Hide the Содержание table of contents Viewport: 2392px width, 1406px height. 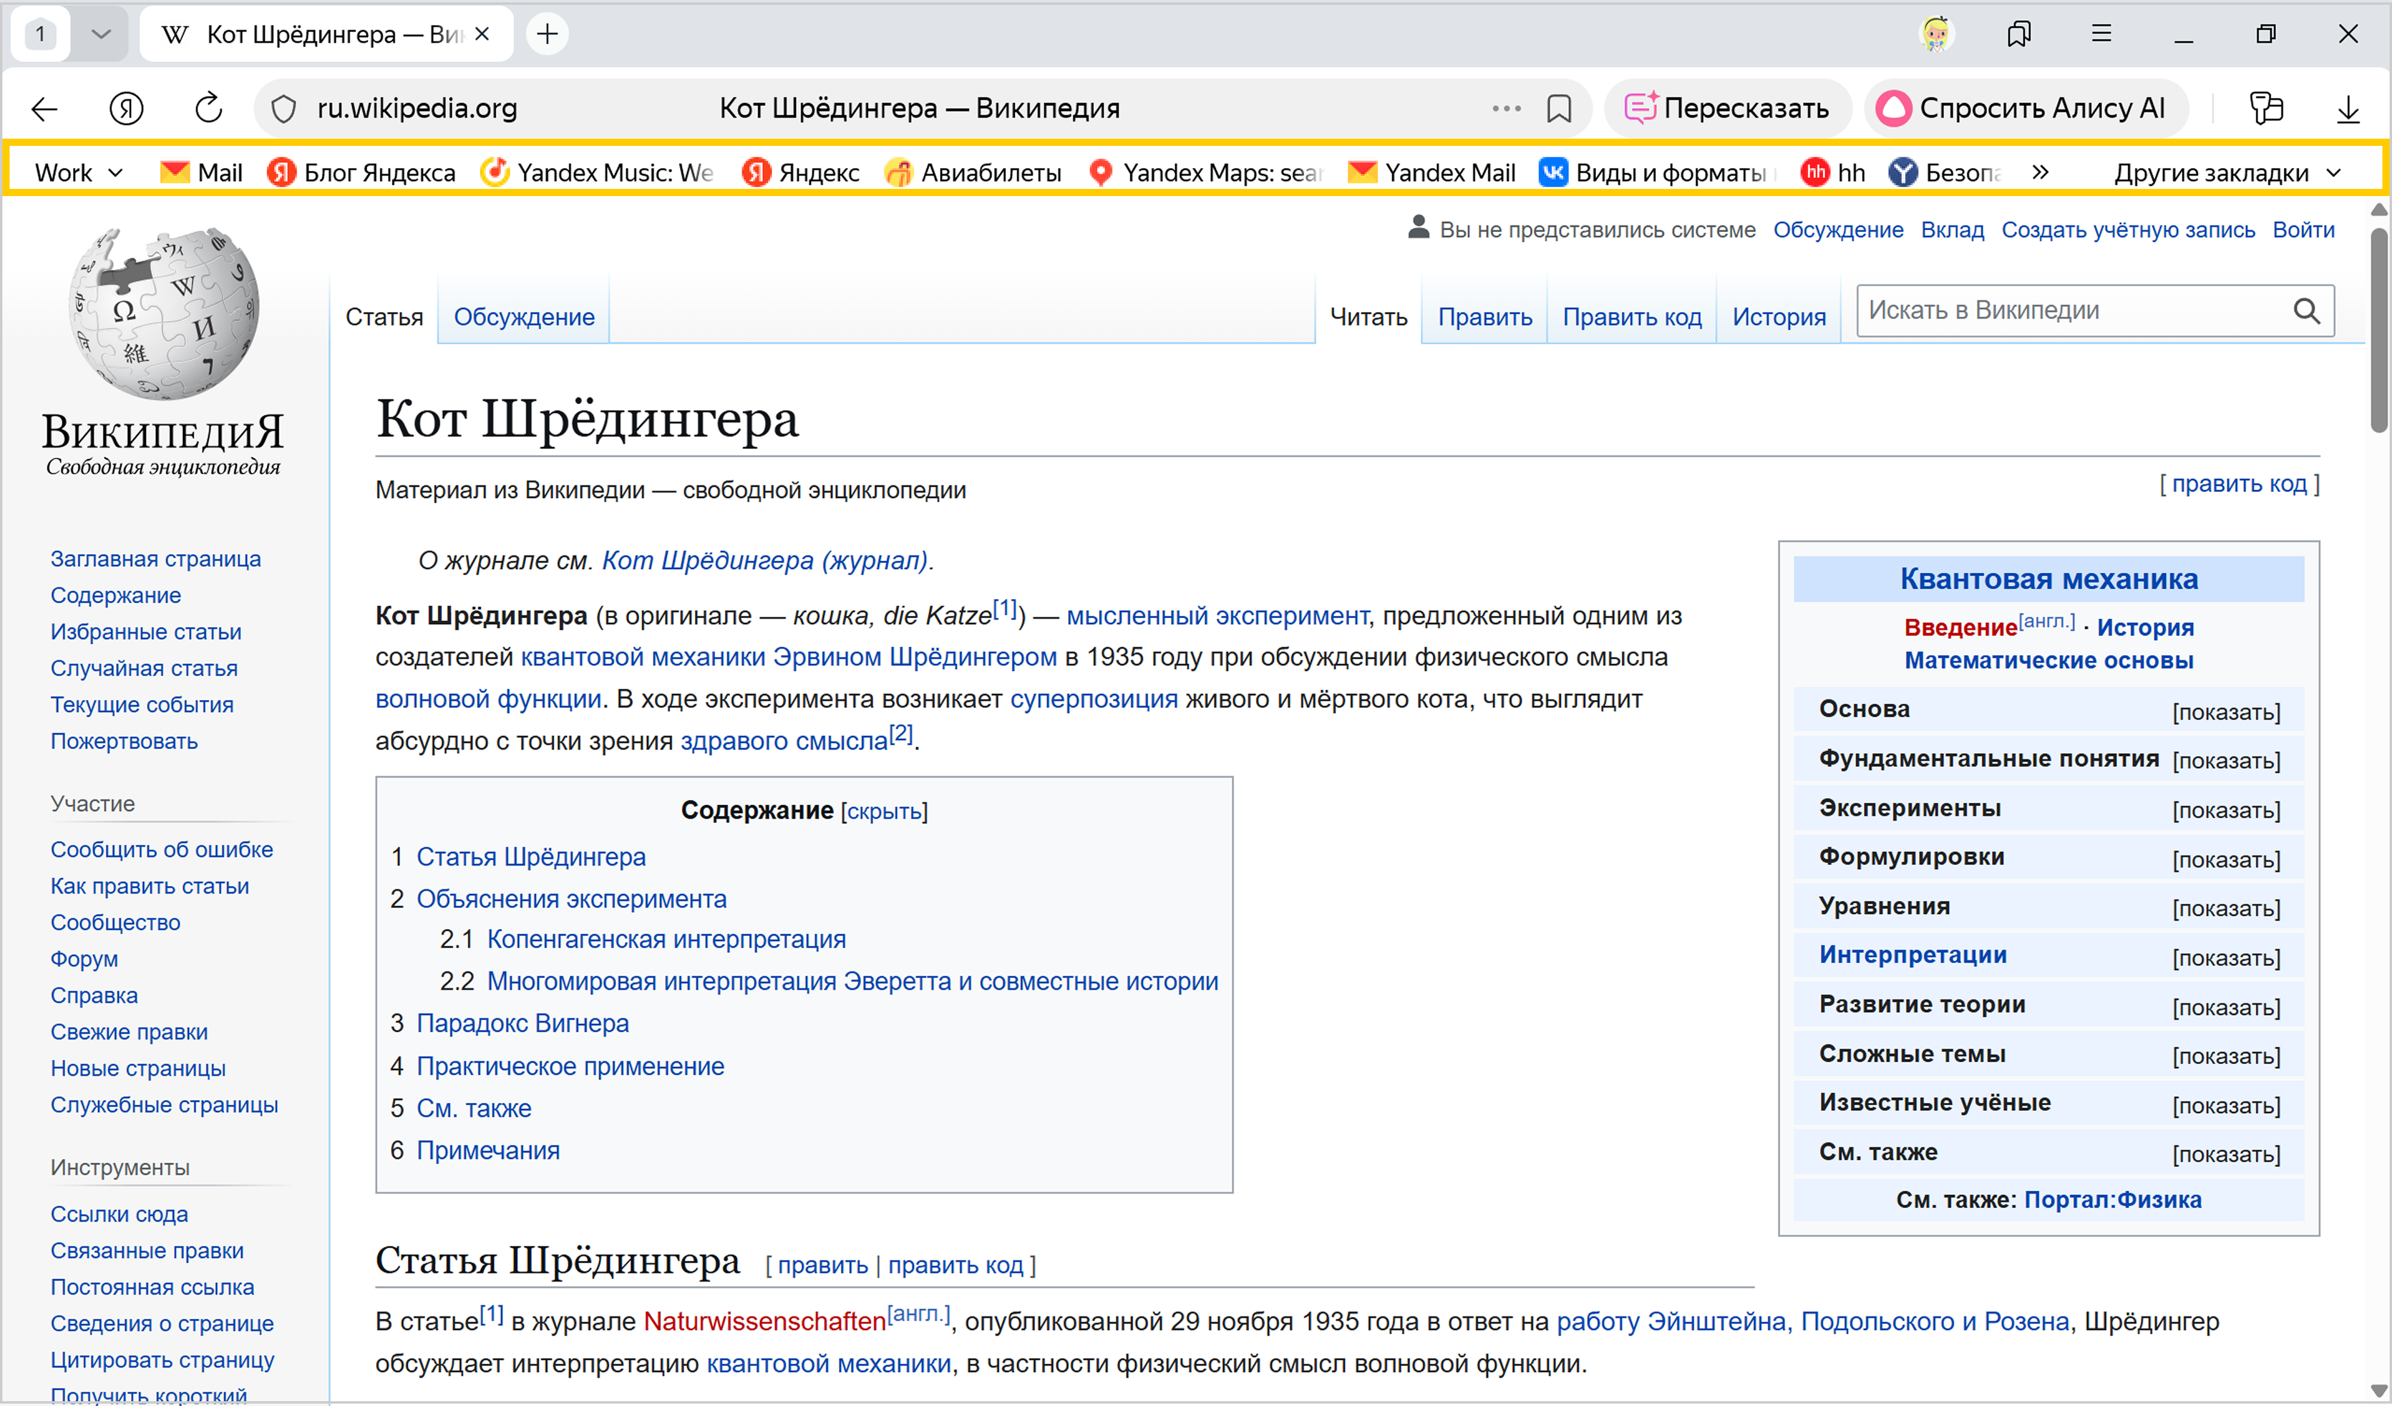click(884, 812)
